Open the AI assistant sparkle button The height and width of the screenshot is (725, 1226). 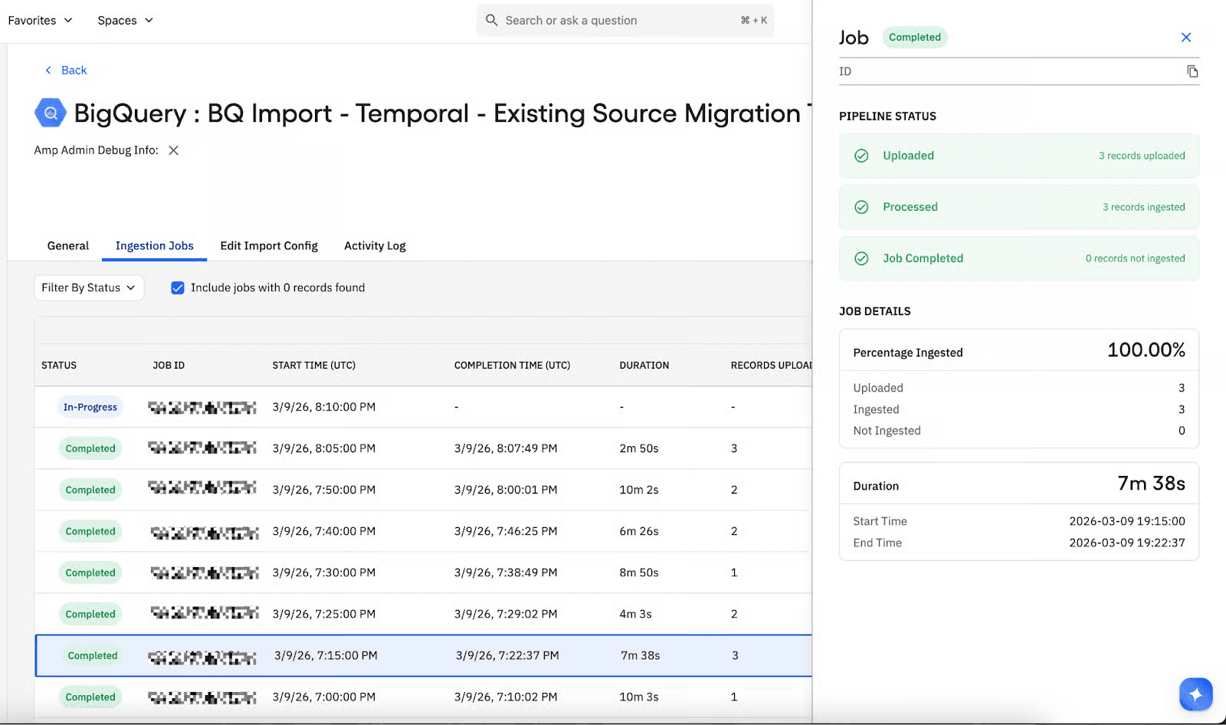coord(1195,694)
